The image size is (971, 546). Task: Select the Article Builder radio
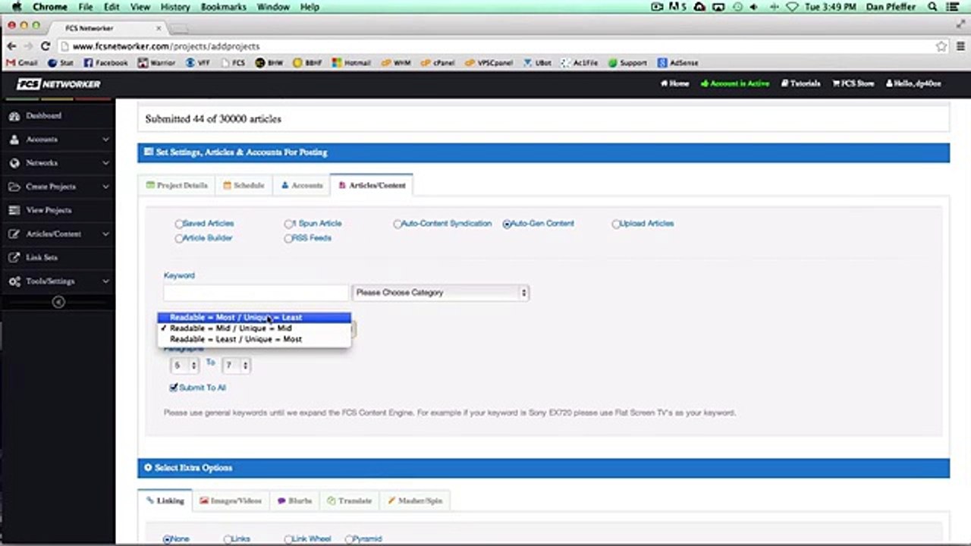click(179, 238)
